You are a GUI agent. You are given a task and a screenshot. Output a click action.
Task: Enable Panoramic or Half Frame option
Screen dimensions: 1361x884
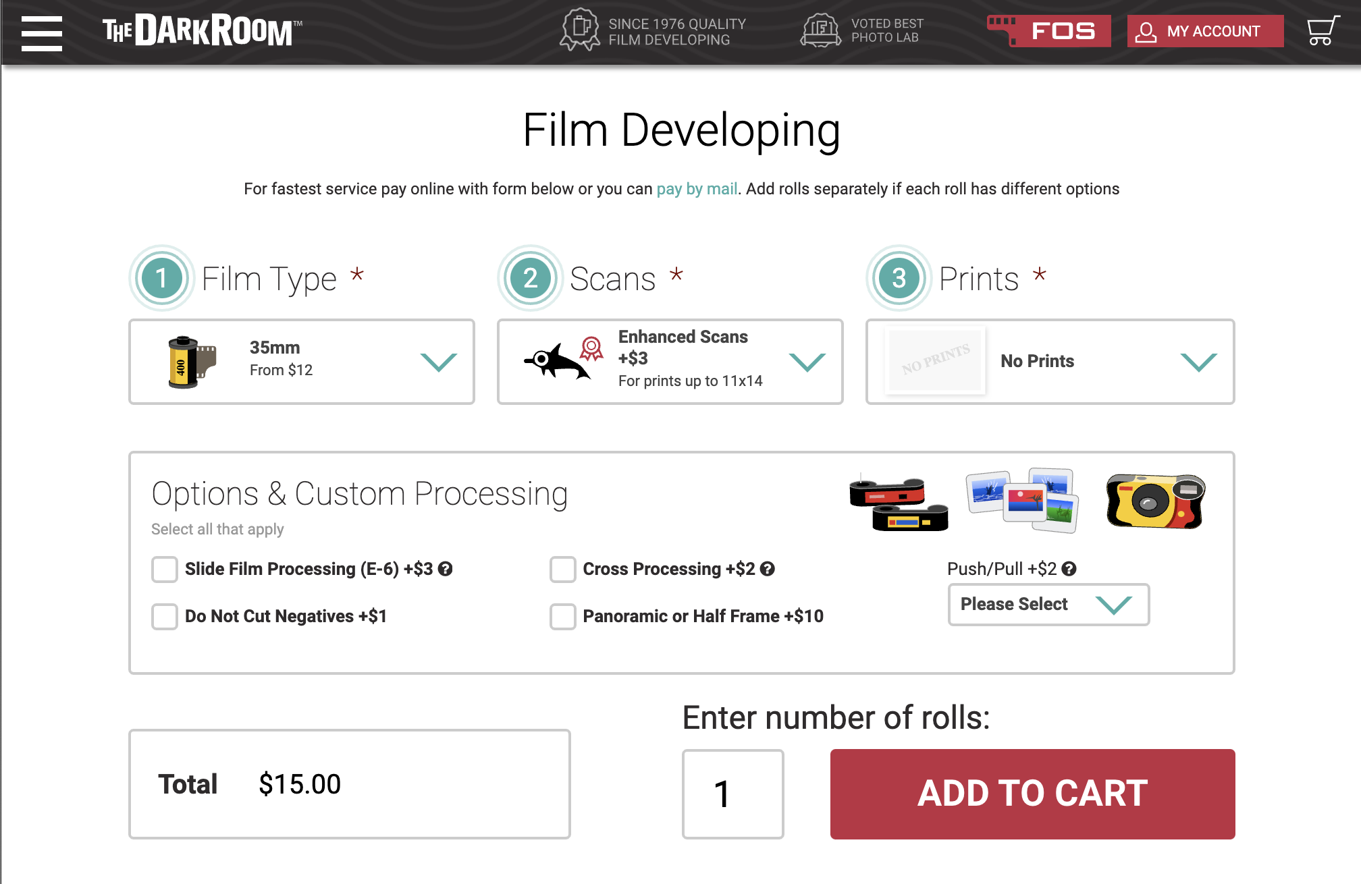562,616
